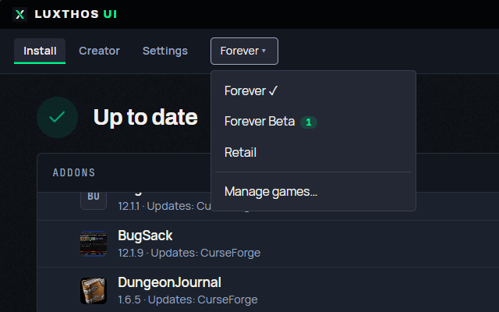Click the BU placeholder addon icon
The image size is (499, 312).
(x=94, y=200)
